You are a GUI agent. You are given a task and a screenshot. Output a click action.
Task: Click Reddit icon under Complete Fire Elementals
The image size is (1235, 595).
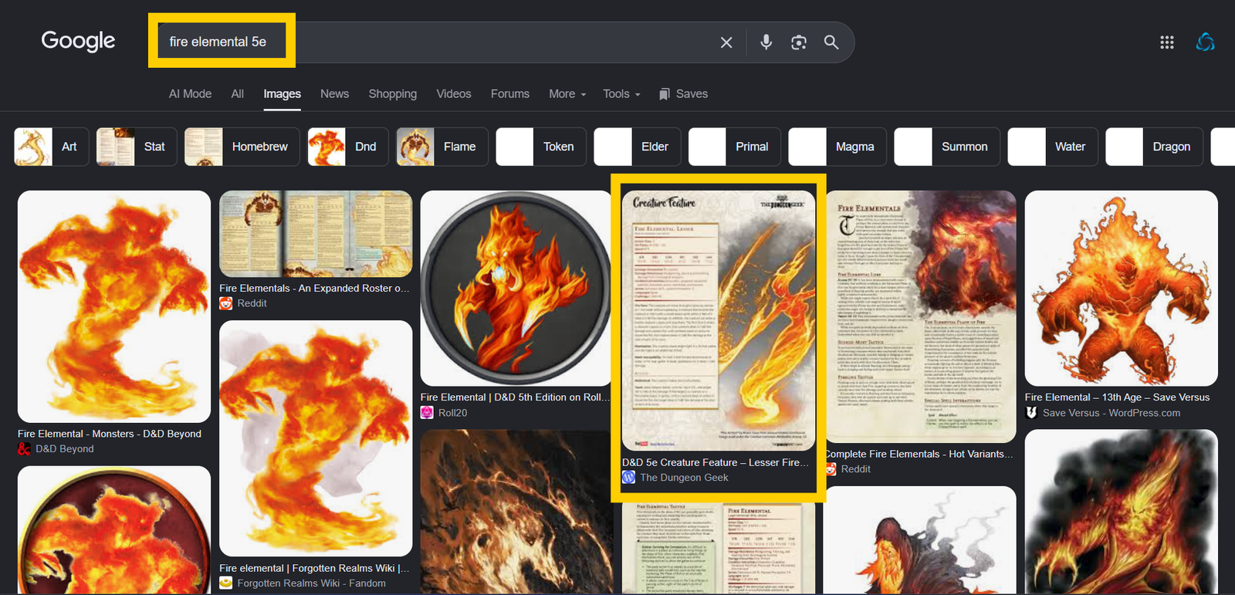click(x=831, y=469)
